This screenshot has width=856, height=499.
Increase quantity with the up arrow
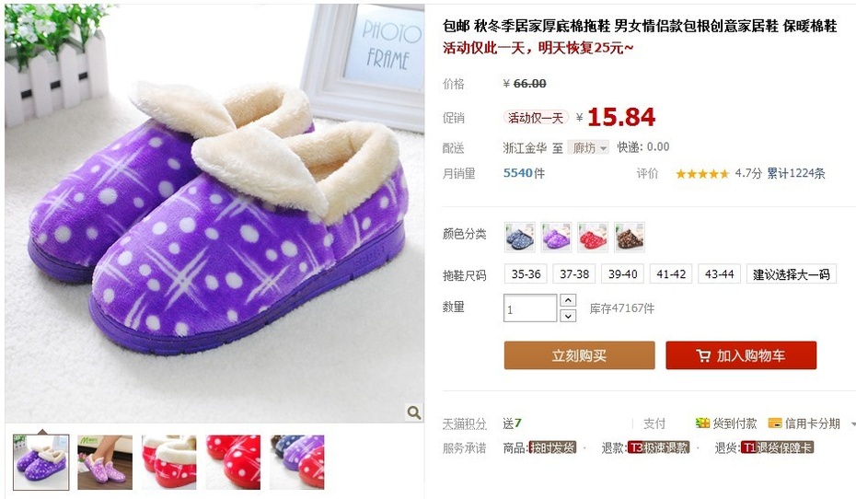pos(568,300)
